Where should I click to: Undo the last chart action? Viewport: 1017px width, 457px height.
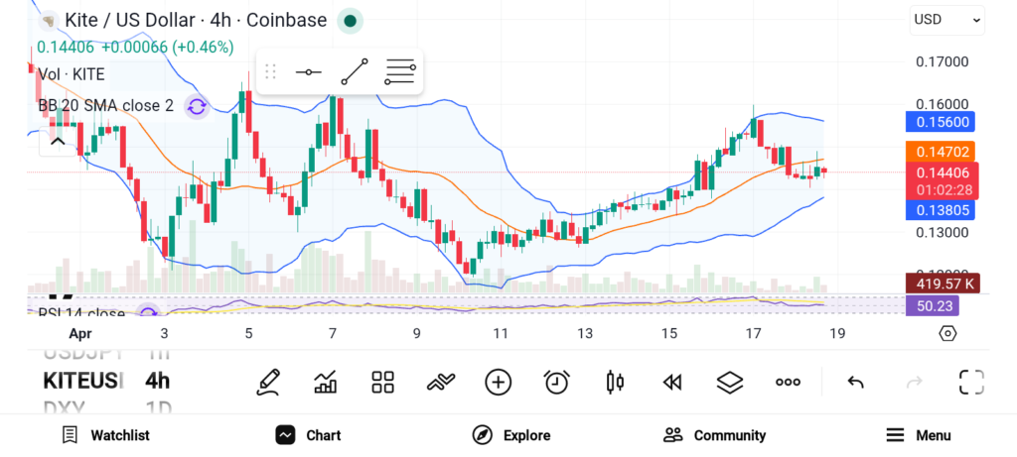click(855, 383)
